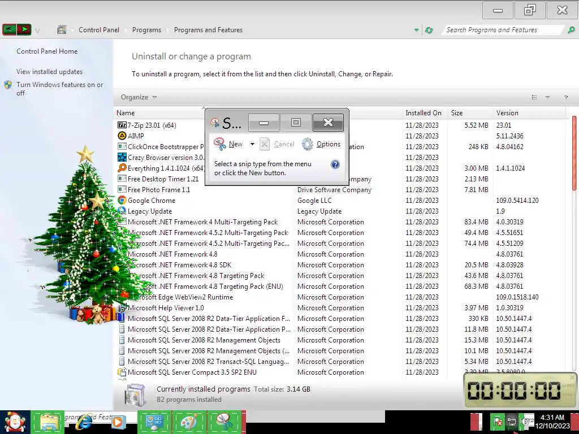The width and height of the screenshot is (579, 434).
Task: Focus the Search Programs and Features box
Action: 502,30
